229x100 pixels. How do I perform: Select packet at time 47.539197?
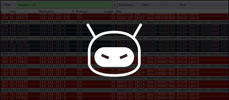[115, 58]
